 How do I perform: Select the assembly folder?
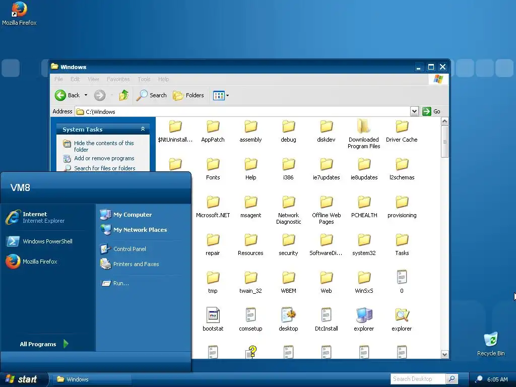point(251,132)
